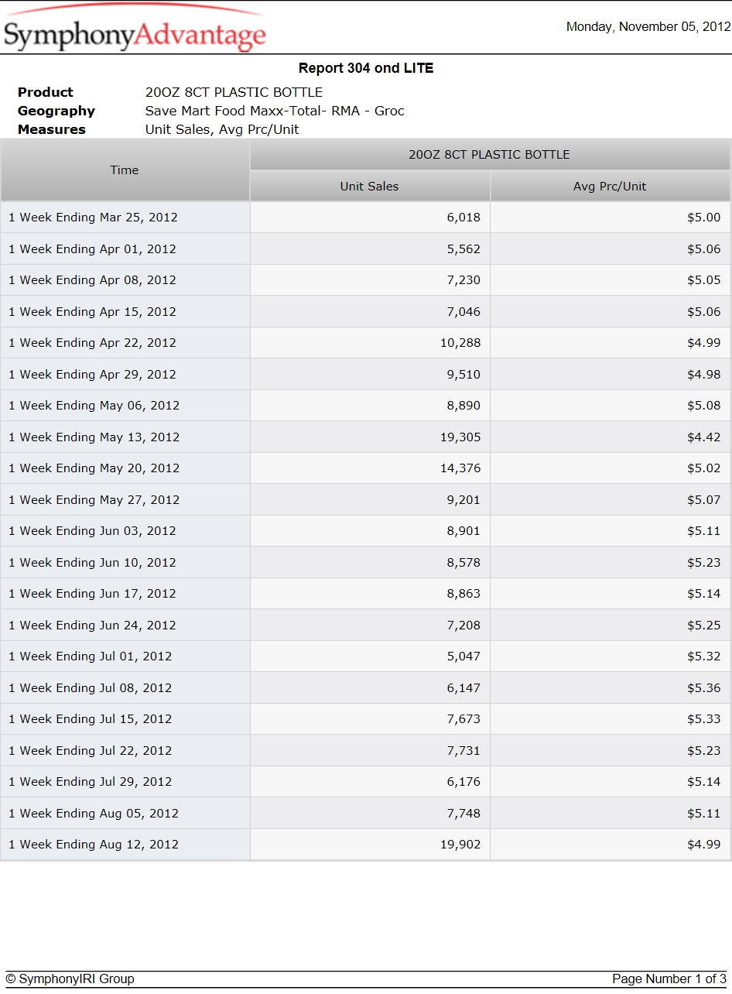The width and height of the screenshot is (732, 994).
Task: Select the row label 1 Week Ending Jul 01, 2012
Action: click(x=90, y=656)
